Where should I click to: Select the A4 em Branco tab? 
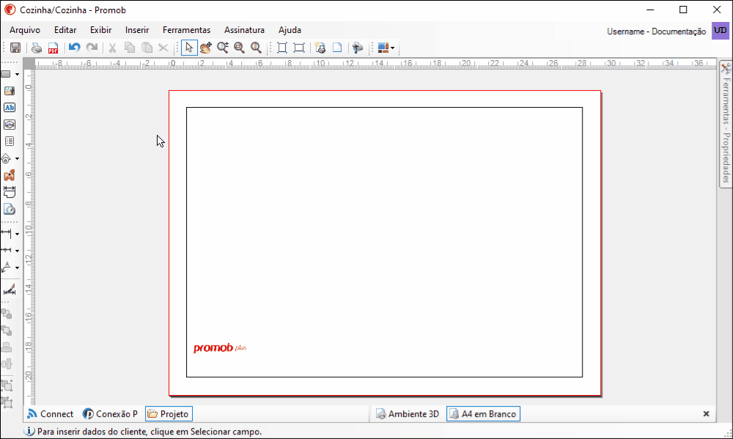[483, 414]
